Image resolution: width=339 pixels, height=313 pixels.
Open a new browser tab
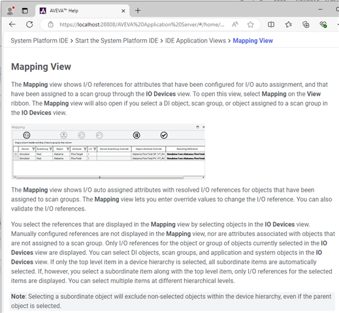pyautogui.click(x=138, y=10)
